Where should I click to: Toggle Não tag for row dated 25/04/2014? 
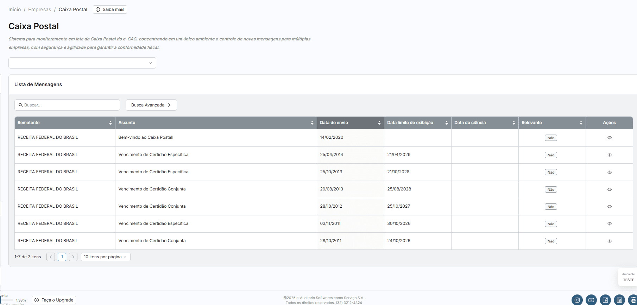coord(551,155)
